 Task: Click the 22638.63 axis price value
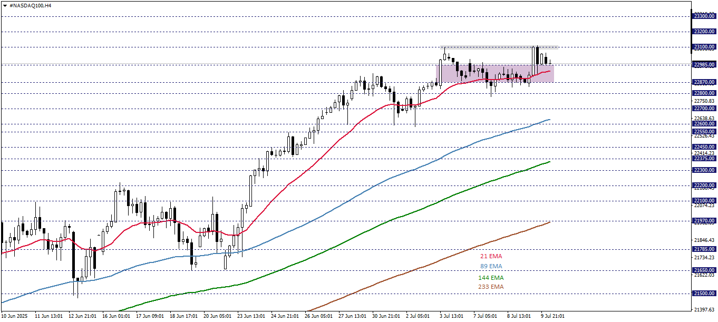[x=705, y=118]
